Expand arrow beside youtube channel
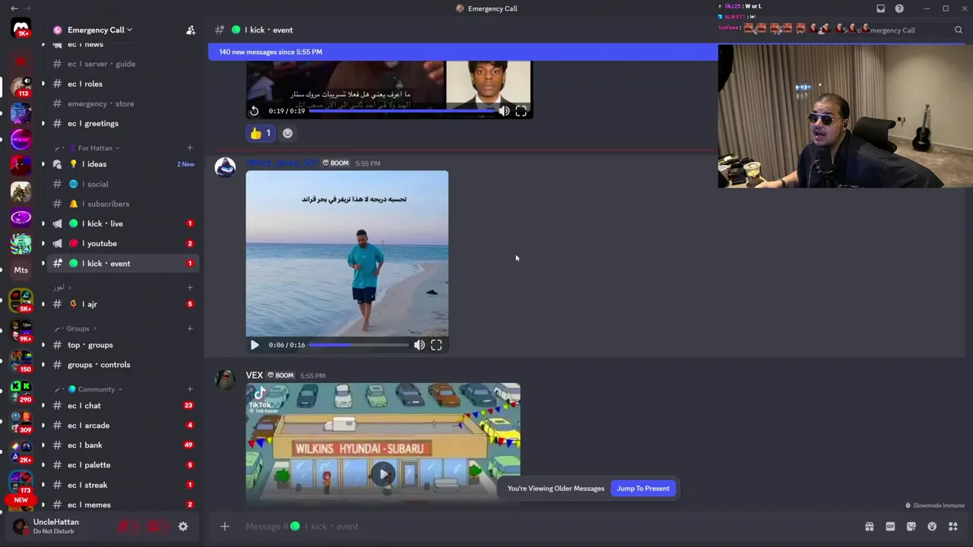973x547 pixels. point(43,243)
